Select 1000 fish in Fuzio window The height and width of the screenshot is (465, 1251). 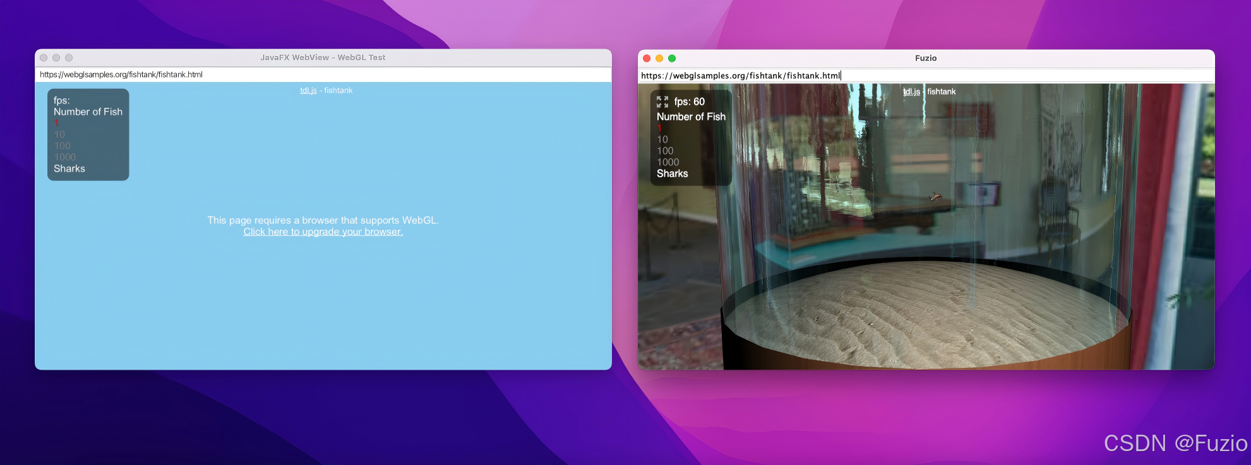[x=668, y=162]
